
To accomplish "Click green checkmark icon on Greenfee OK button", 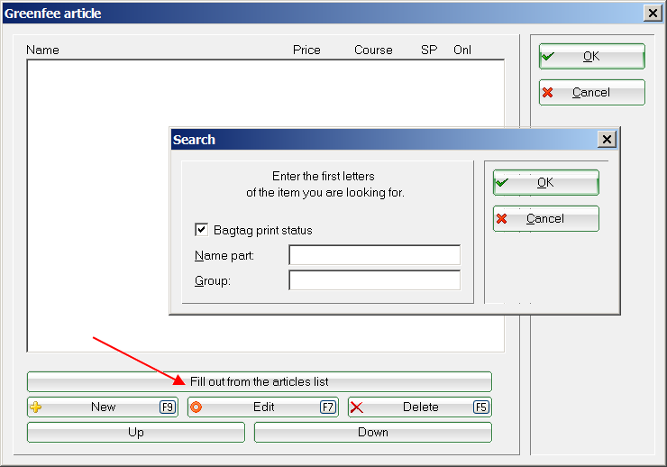I will (548, 56).
